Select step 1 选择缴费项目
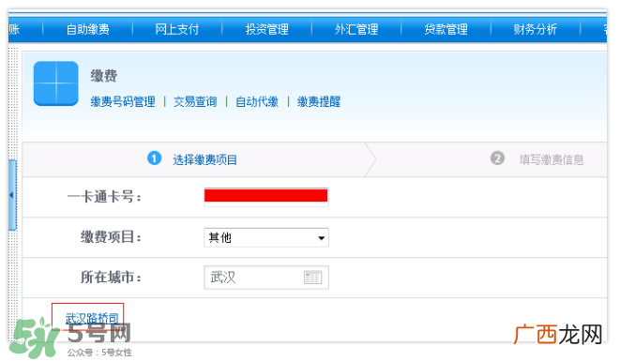 (192, 159)
